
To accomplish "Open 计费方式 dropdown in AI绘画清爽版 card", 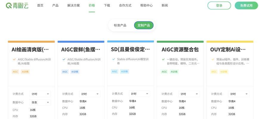I will click(40, 94).
